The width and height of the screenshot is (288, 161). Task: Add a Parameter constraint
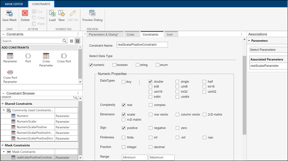coord(10,58)
